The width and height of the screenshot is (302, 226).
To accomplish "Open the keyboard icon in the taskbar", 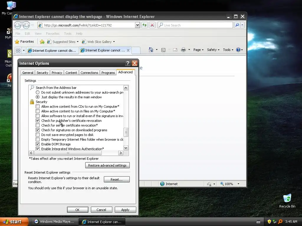I will [x=258, y=222].
